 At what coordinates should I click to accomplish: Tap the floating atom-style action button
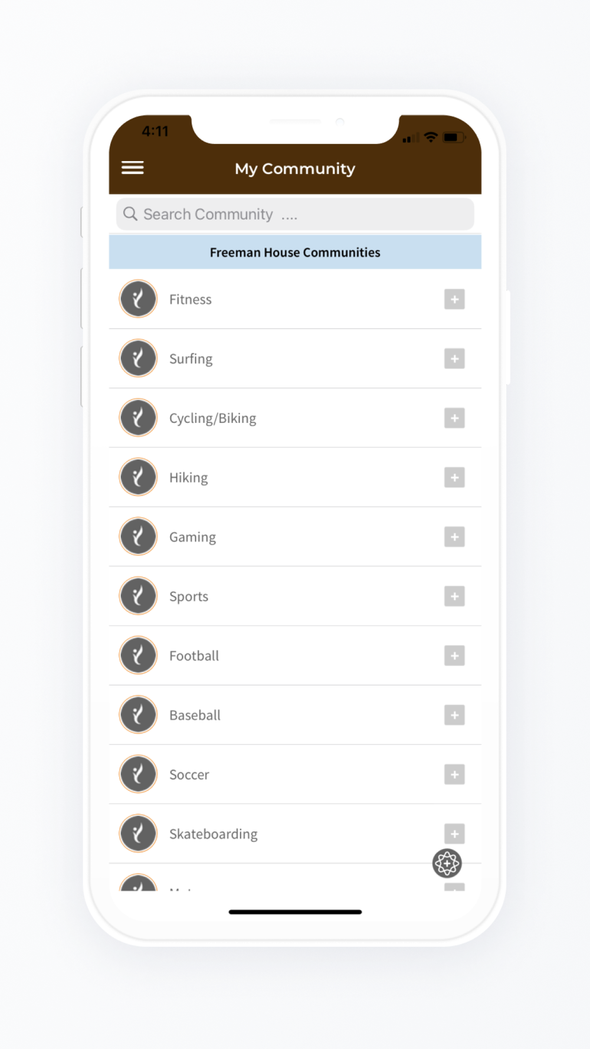coord(447,864)
